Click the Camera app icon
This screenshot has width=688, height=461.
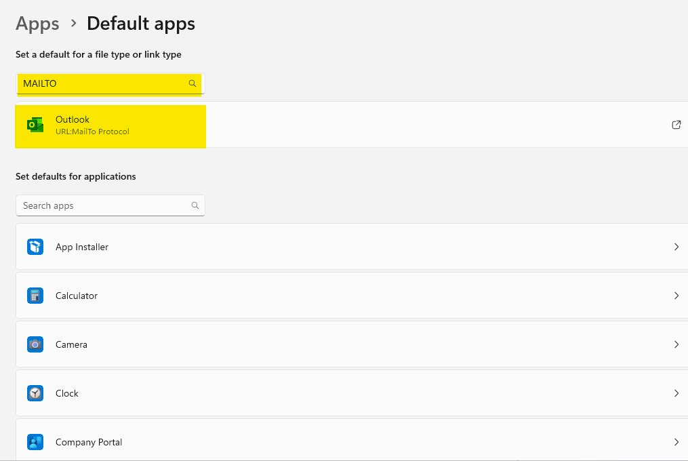(35, 344)
